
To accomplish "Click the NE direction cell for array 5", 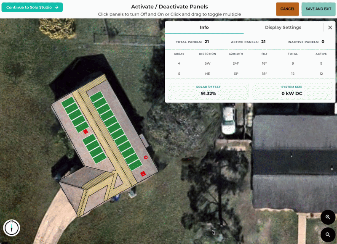I will click(x=207, y=73).
